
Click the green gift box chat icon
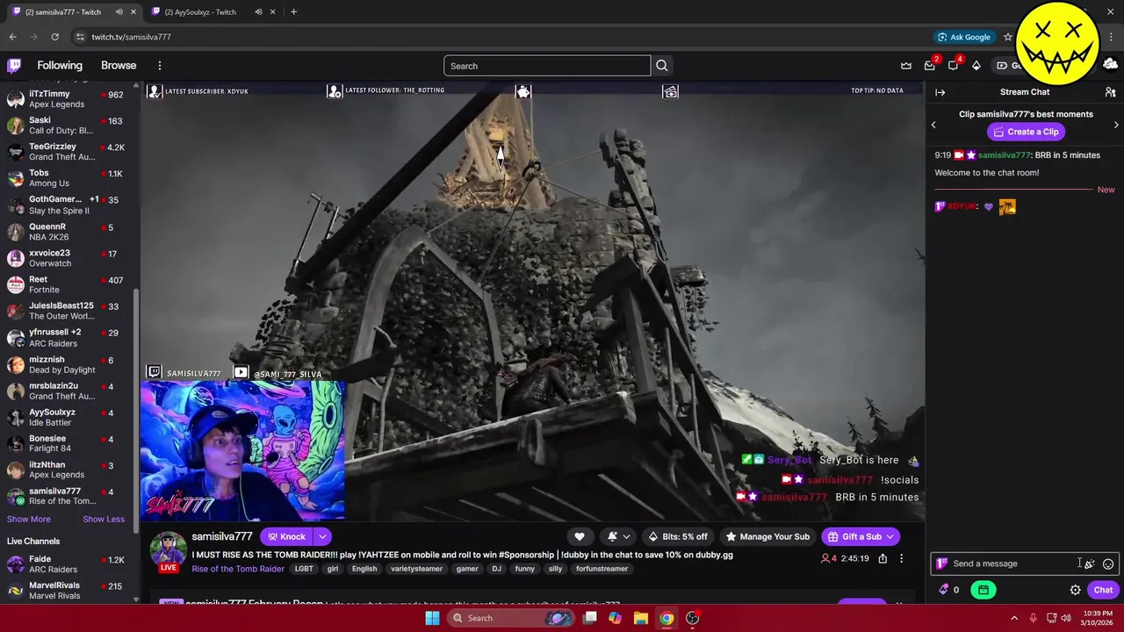pyautogui.click(x=983, y=590)
